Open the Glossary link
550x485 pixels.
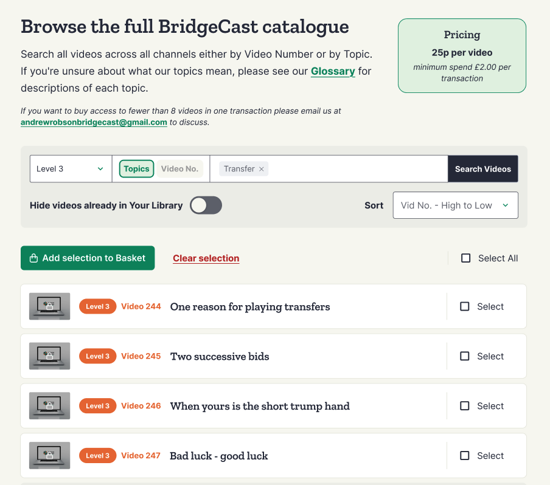333,71
